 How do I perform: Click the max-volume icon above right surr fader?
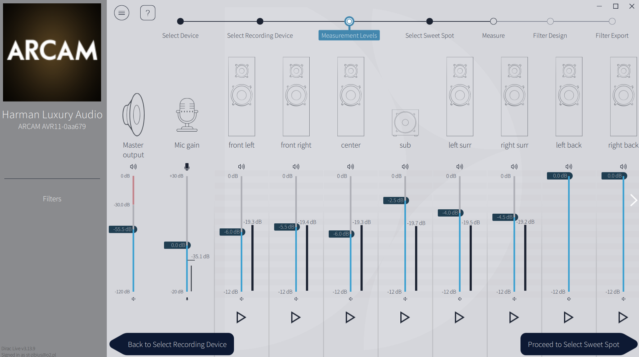(x=514, y=166)
